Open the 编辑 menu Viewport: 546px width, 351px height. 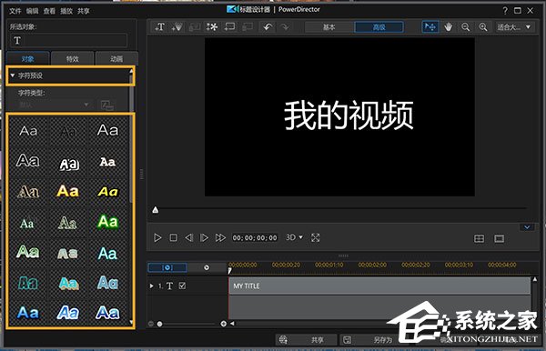[32, 11]
